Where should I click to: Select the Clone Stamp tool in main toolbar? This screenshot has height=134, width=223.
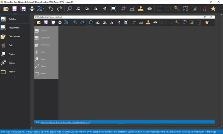pyautogui.click(x=141, y=9)
